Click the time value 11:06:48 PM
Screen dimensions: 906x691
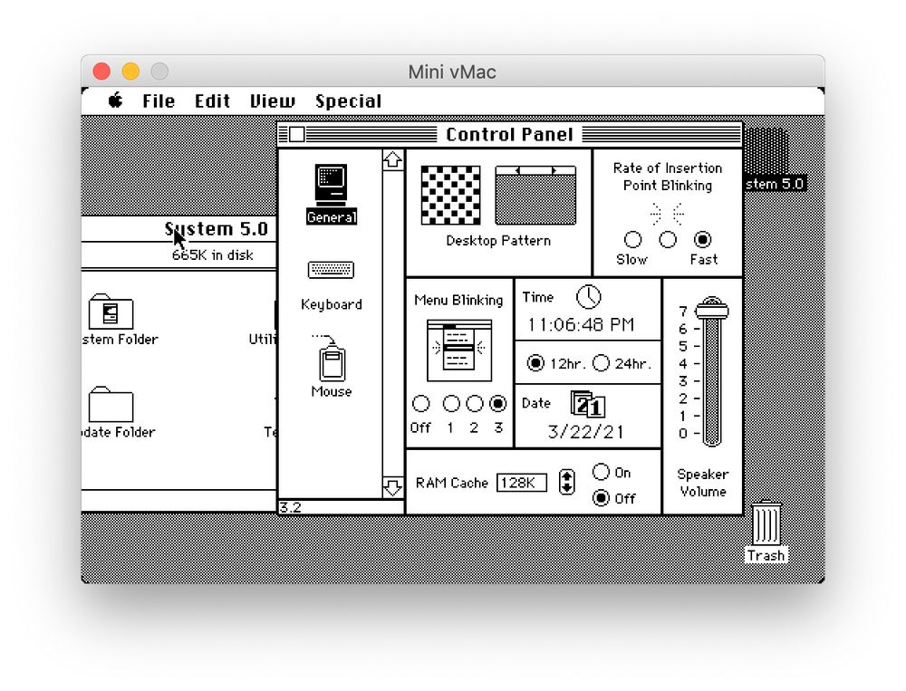click(581, 325)
